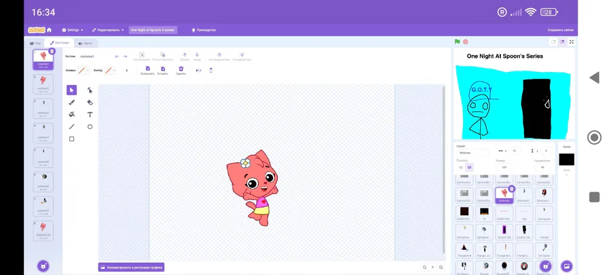This screenshot has width=611, height=275.
Task: Select the Eraser tool
Action: 90,103
